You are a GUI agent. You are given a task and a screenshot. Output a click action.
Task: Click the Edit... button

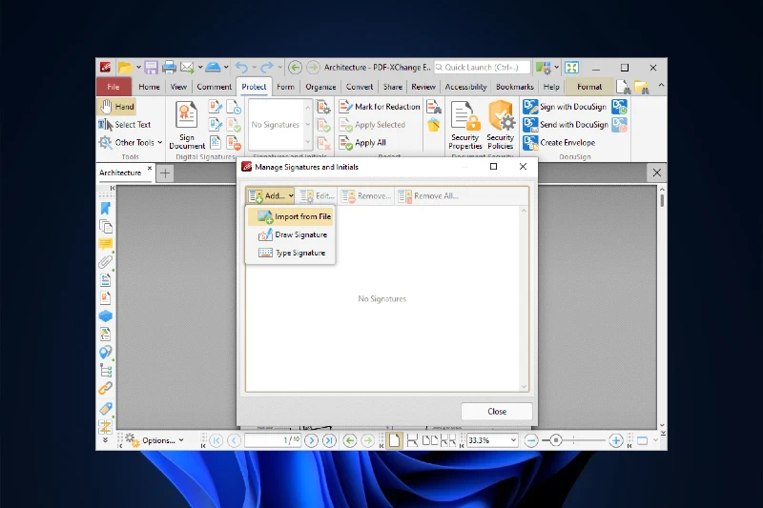pos(318,196)
